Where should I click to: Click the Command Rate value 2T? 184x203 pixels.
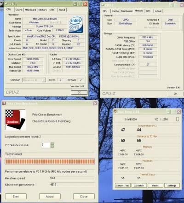pos(148,65)
